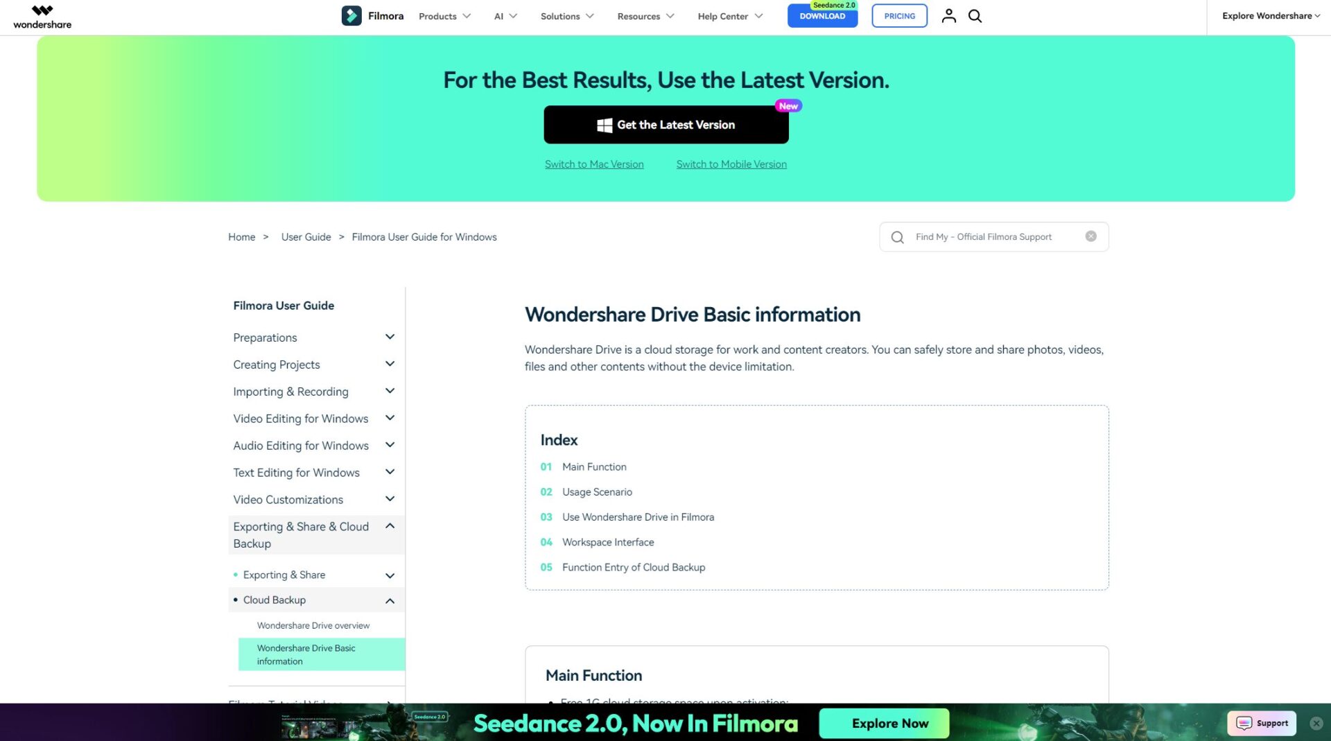Expand Video Editing for Windows section
Viewport: 1331px width, 741px height.
tap(390, 418)
